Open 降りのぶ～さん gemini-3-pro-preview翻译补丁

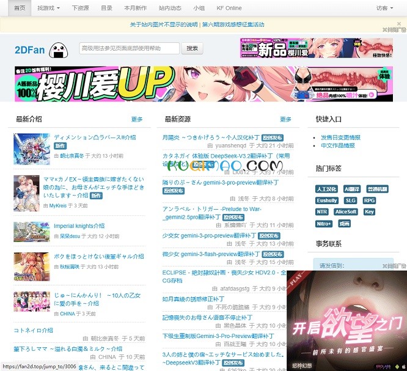[x=221, y=183]
